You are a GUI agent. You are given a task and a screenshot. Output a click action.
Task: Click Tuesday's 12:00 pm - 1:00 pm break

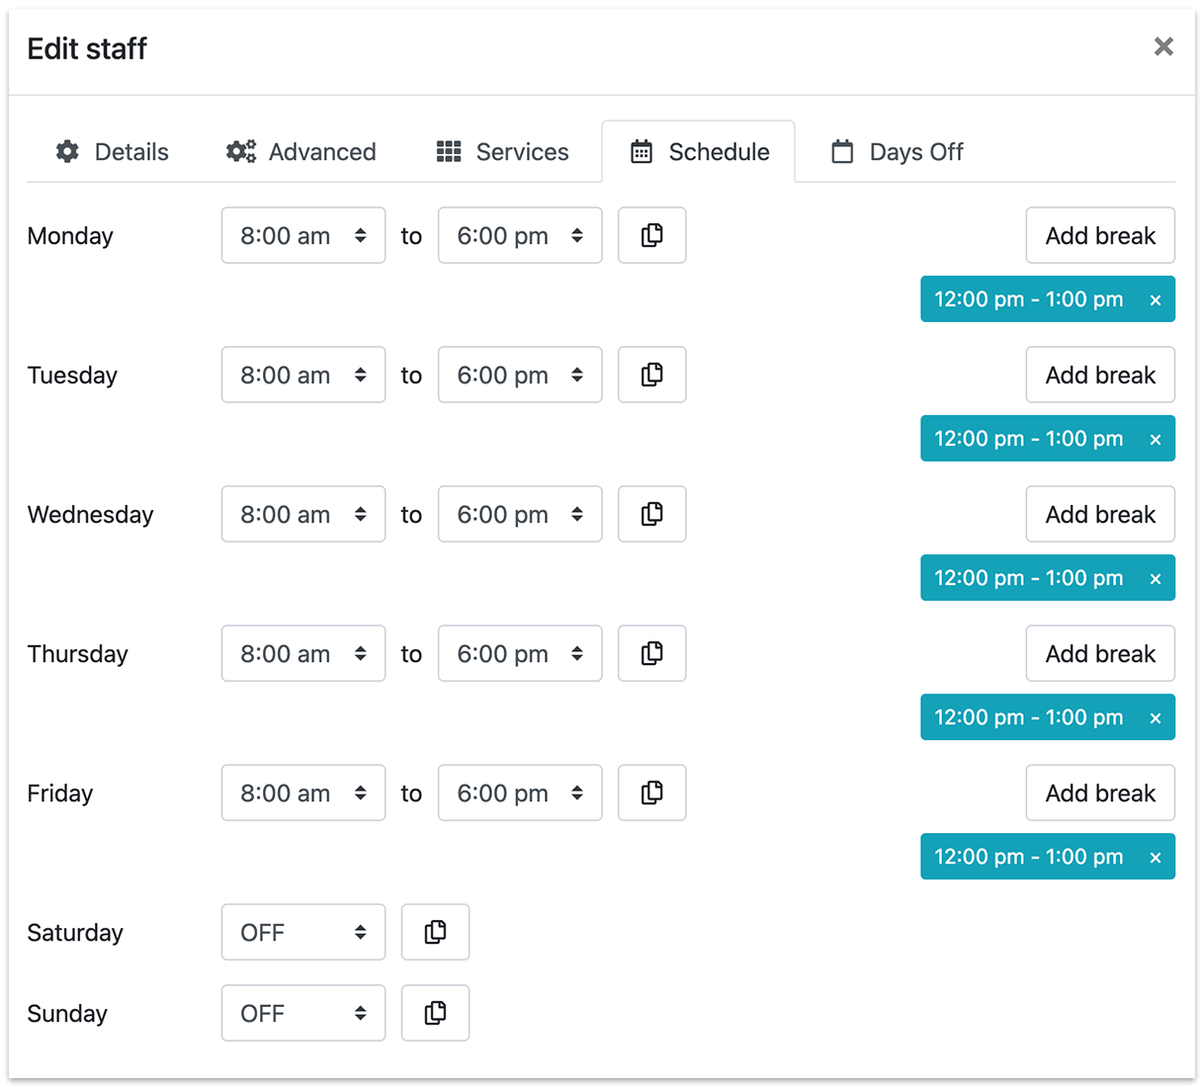click(1029, 439)
